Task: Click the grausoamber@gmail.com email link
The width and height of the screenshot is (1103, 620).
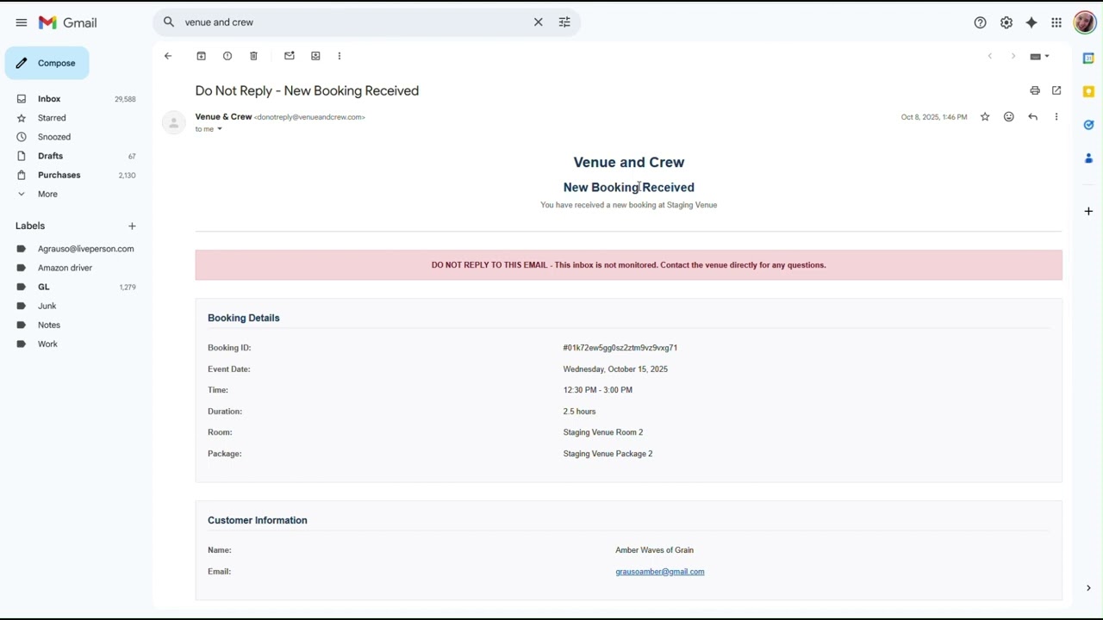Action: tap(660, 572)
